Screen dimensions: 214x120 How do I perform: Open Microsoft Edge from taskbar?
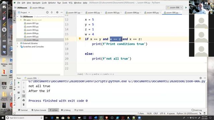pos(52,118)
